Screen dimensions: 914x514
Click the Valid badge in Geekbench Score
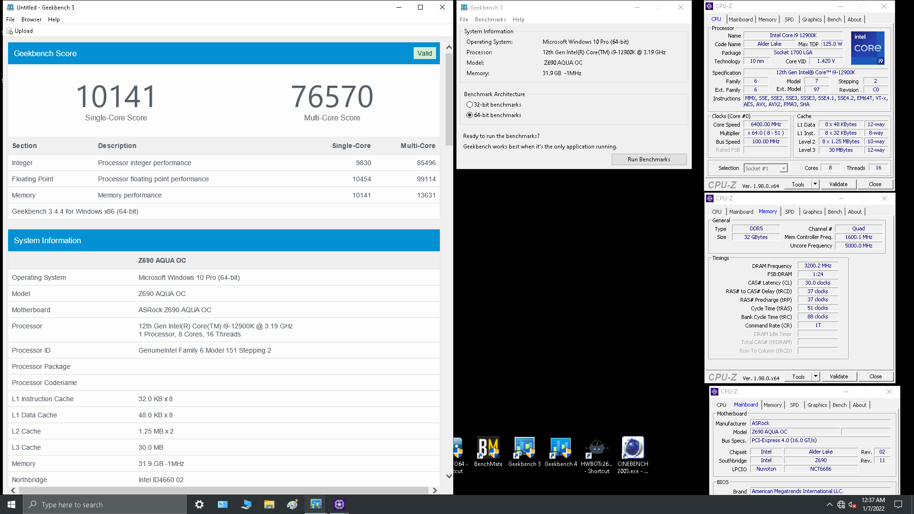click(425, 53)
